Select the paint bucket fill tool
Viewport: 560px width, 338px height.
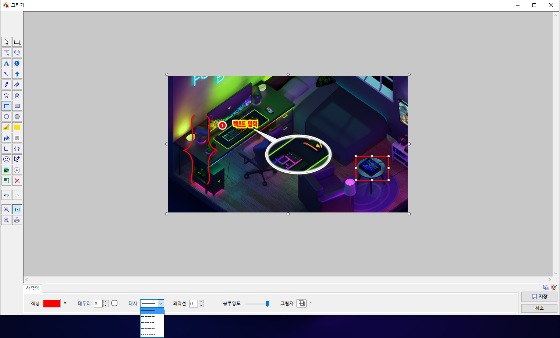click(6, 138)
